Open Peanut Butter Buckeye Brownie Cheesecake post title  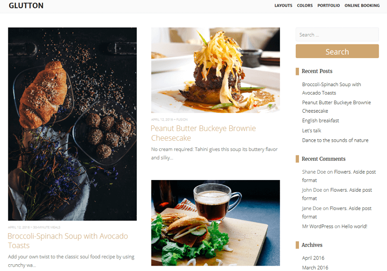point(203,133)
